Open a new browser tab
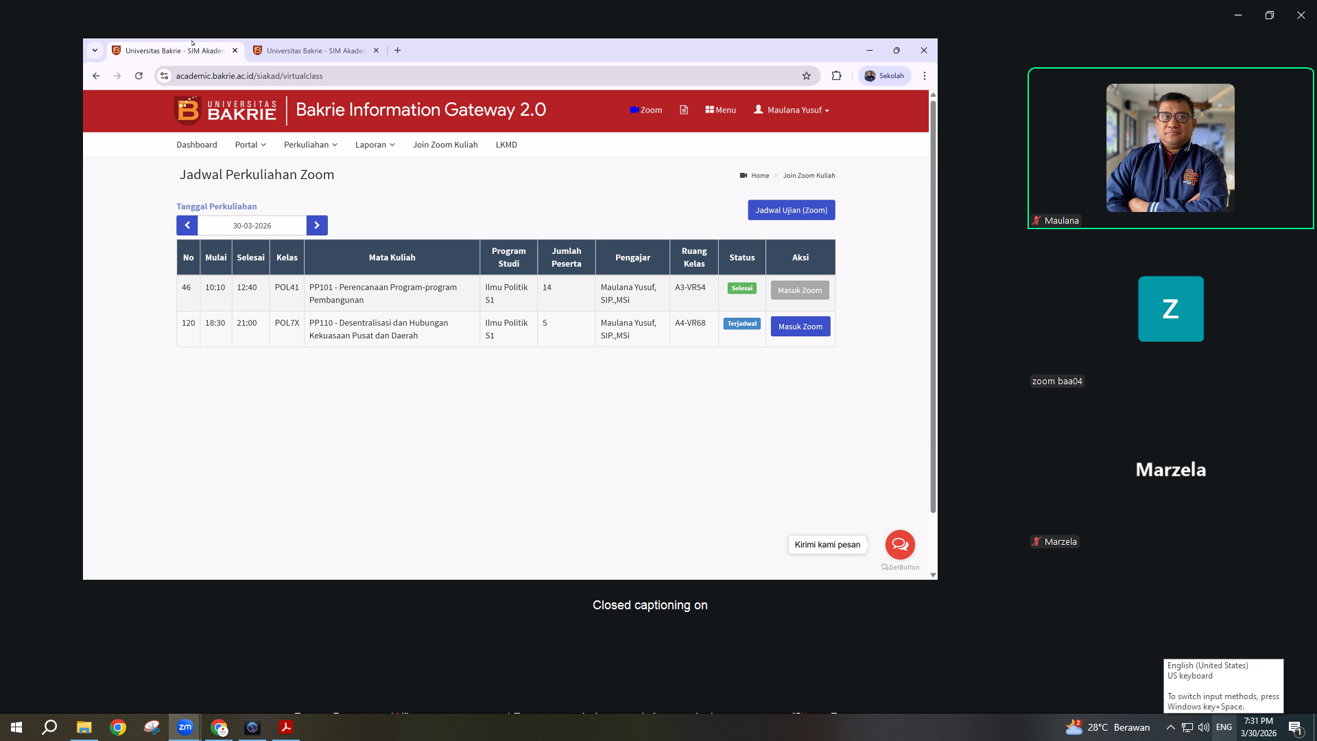 (x=397, y=51)
